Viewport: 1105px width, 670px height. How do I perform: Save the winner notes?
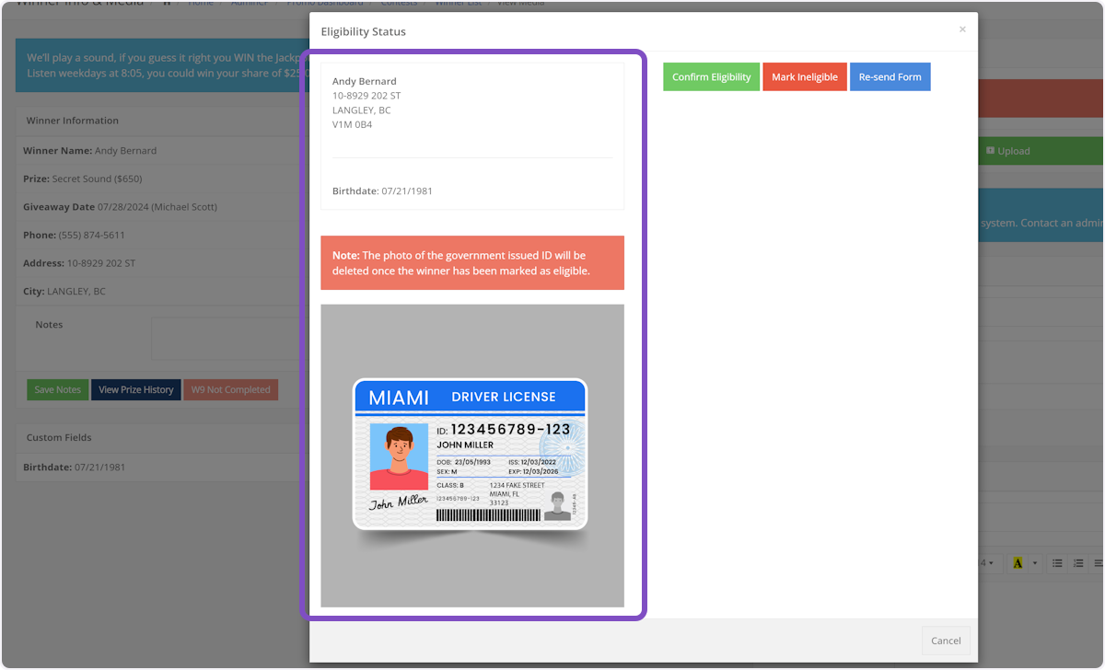pyautogui.click(x=57, y=389)
